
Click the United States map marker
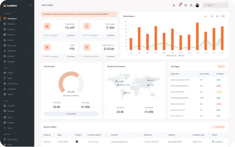pos(118,85)
